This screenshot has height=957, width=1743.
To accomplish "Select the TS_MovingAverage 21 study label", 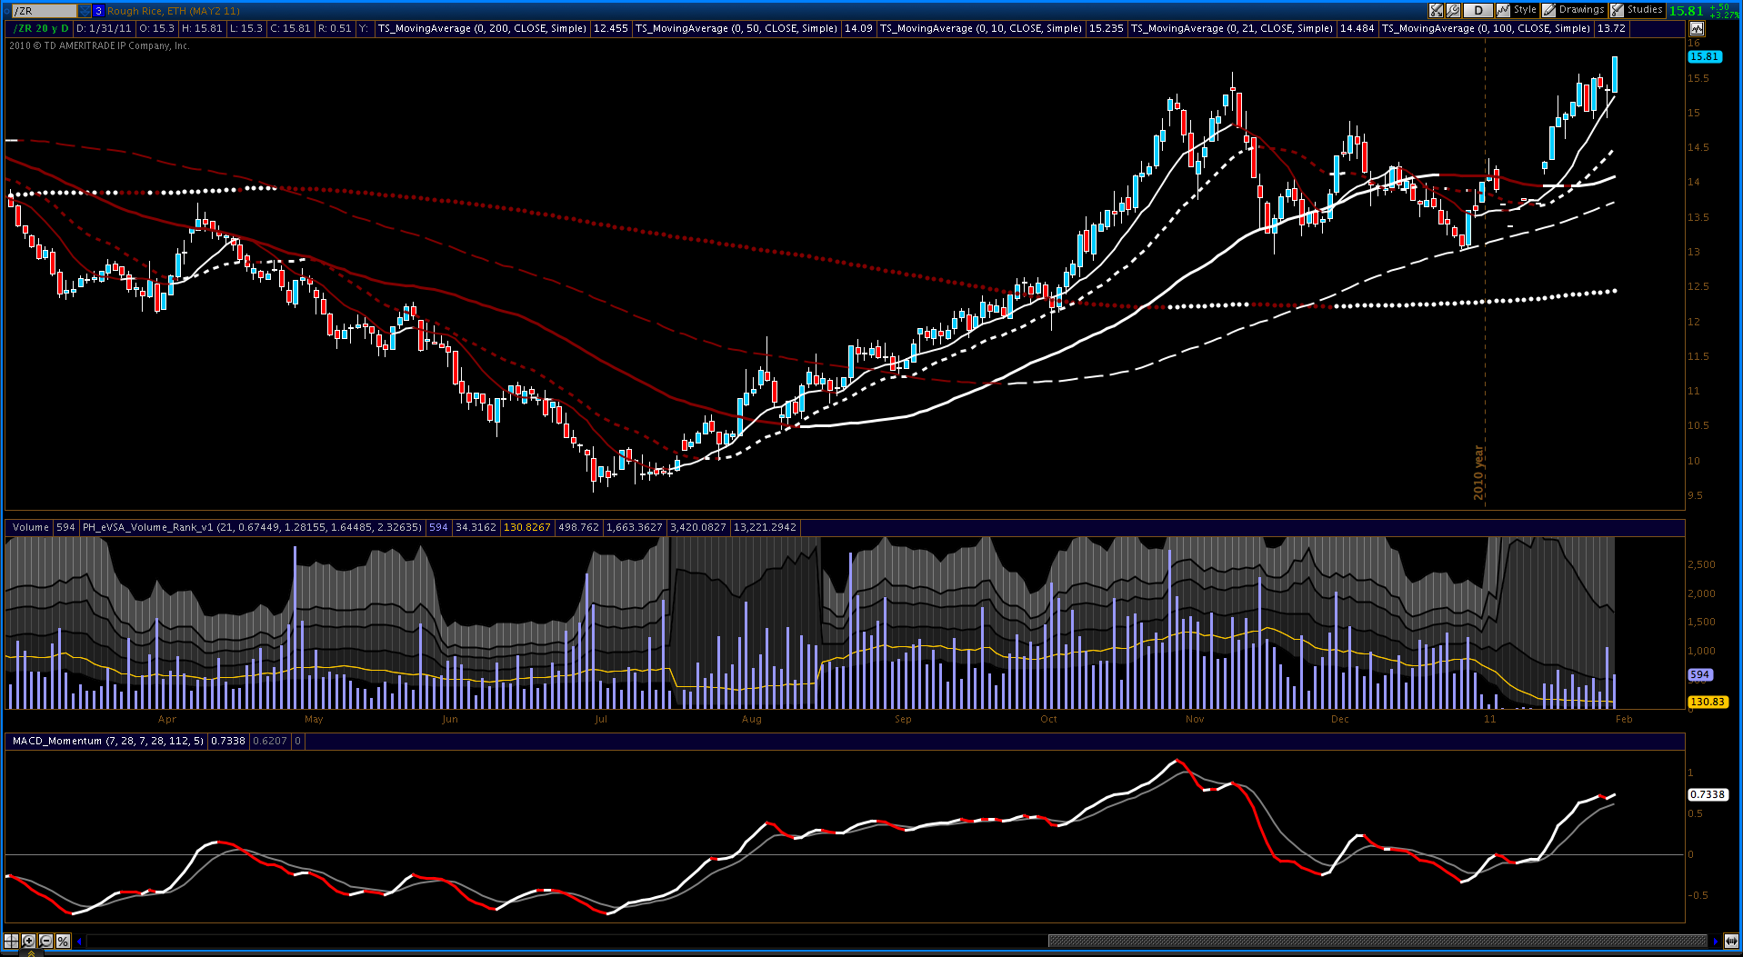I will pyautogui.click(x=1232, y=29).
